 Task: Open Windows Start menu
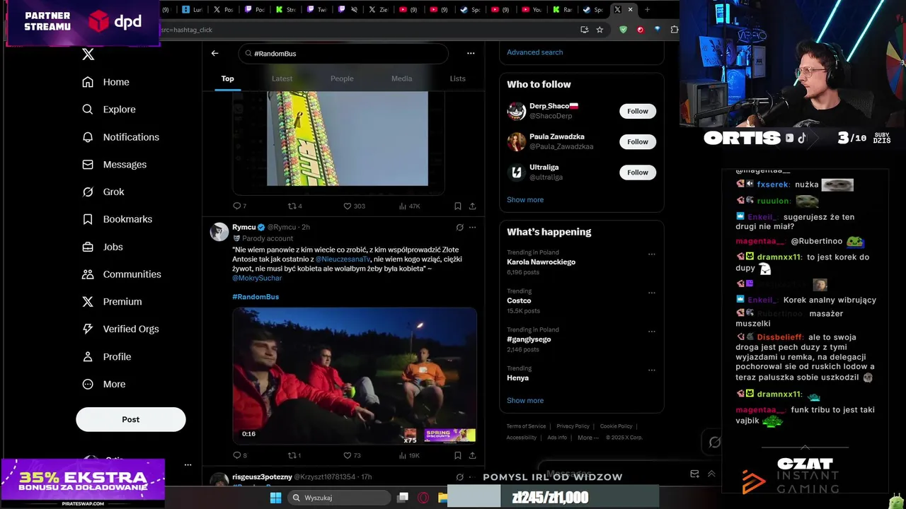point(276,498)
